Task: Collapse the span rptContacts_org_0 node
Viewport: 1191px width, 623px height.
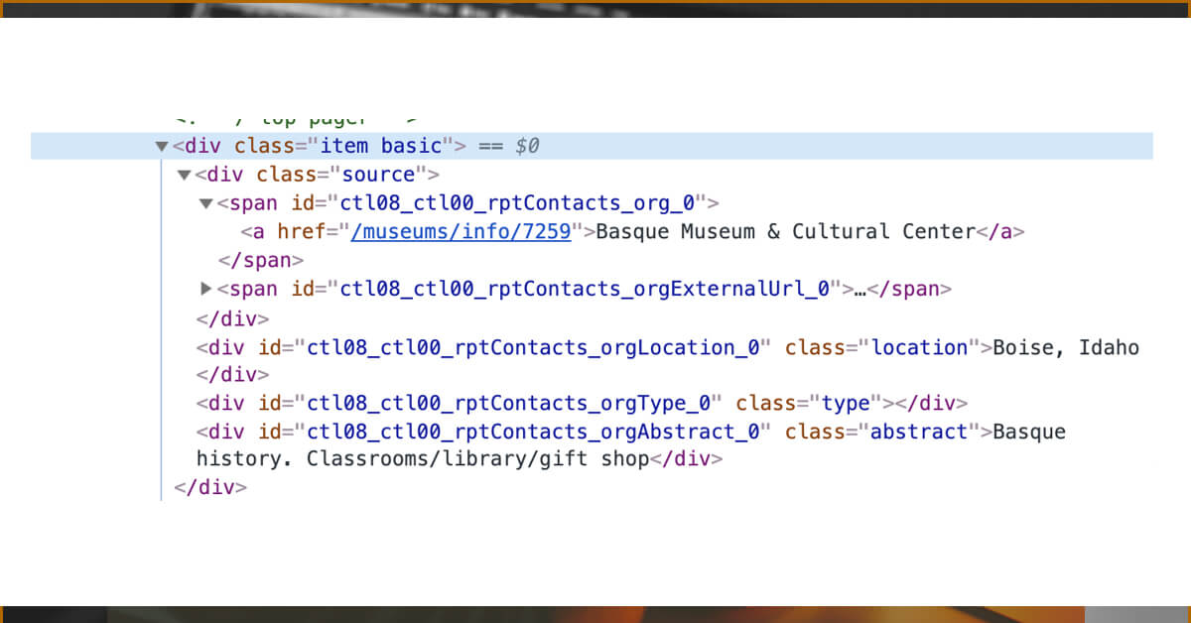Action: pos(206,203)
